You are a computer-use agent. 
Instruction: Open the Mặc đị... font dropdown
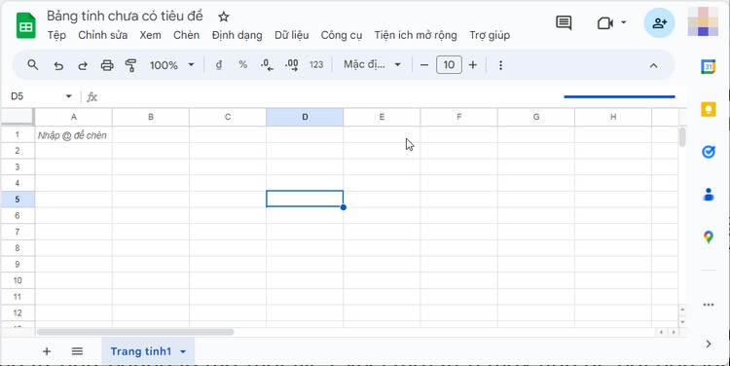[372, 64]
